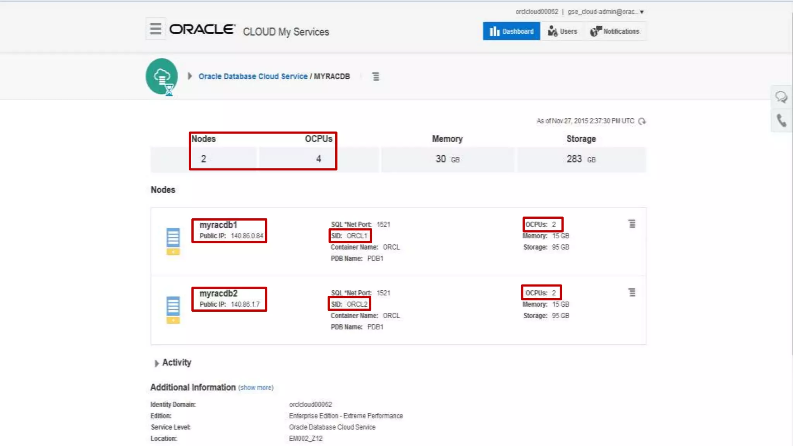
Task: Click the public IP 140.86.1.7
Action: click(x=245, y=304)
